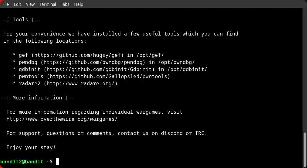Click the cursor block at the prompt
This screenshot has width=307, height=168.
tap(58, 162)
